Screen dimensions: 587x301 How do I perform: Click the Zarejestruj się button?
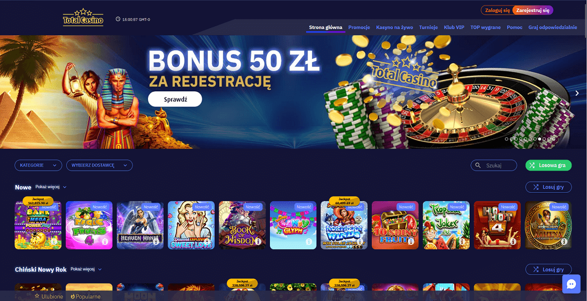pyautogui.click(x=532, y=11)
